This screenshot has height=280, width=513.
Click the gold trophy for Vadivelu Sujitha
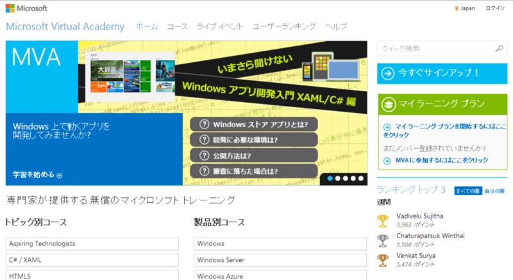point(383,221)
